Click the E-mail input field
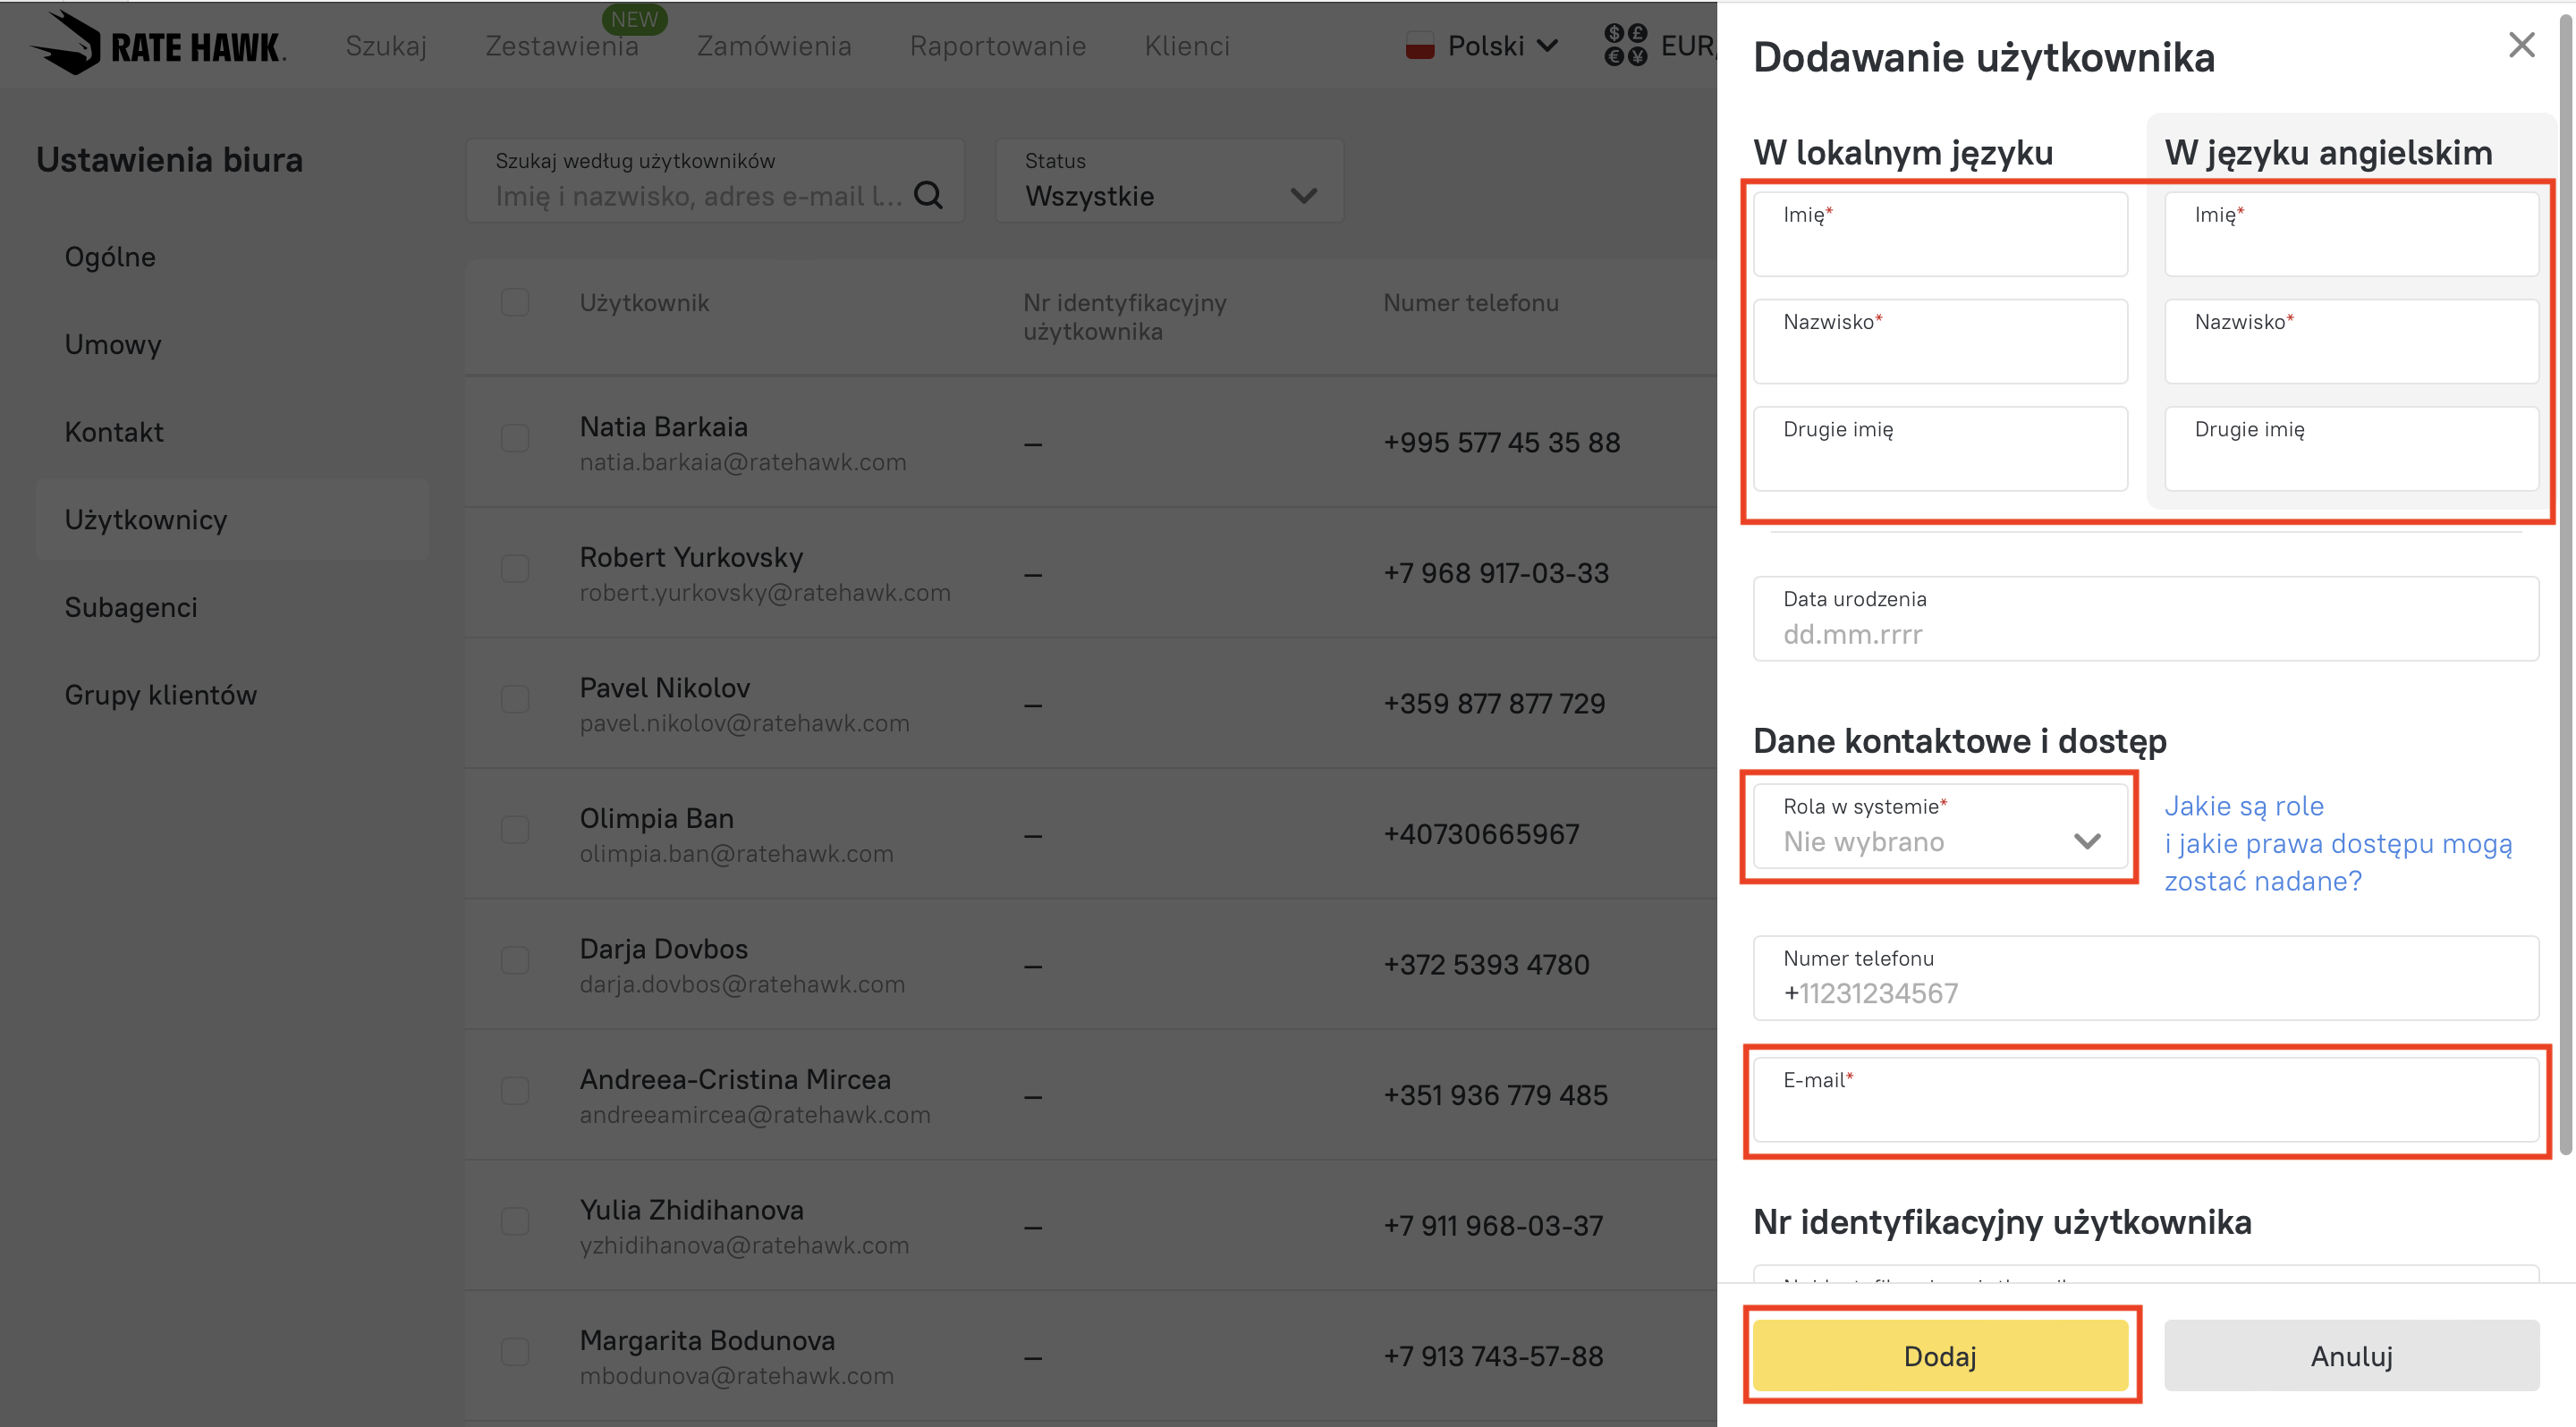 [x=2145, y=1099]
